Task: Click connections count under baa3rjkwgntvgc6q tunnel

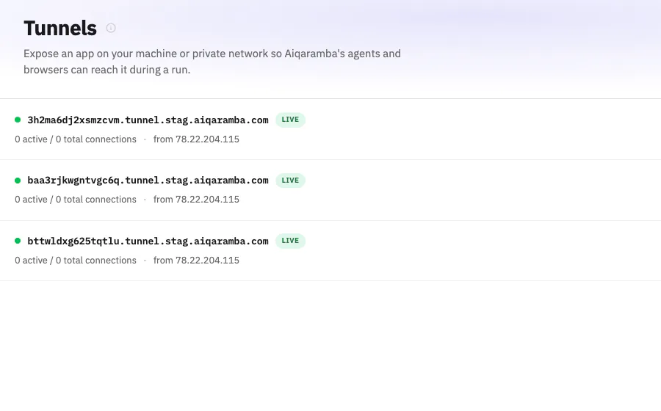Action: tap(76, 200)
